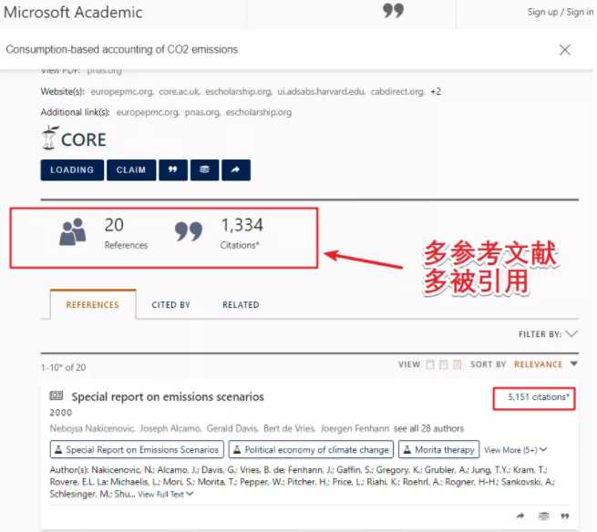The height and width of the screenshot is (532, 597).
Task: Open author Joseph Alcamo
Action: (170, 428)
